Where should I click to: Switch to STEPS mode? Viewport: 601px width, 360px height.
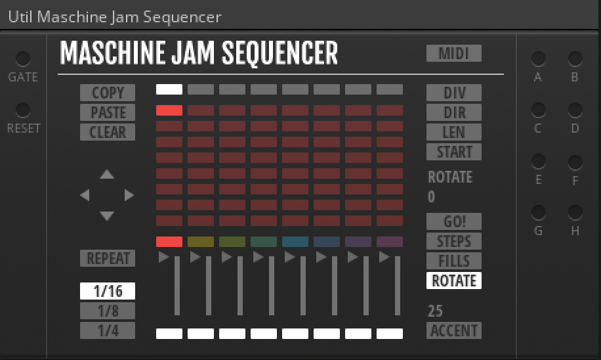(x=454, y=241)
